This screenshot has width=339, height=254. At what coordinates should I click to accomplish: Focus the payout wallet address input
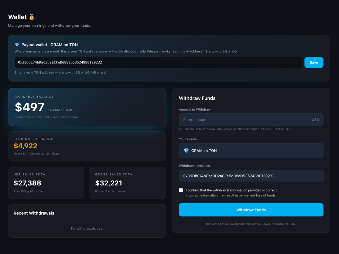point(158,63)
